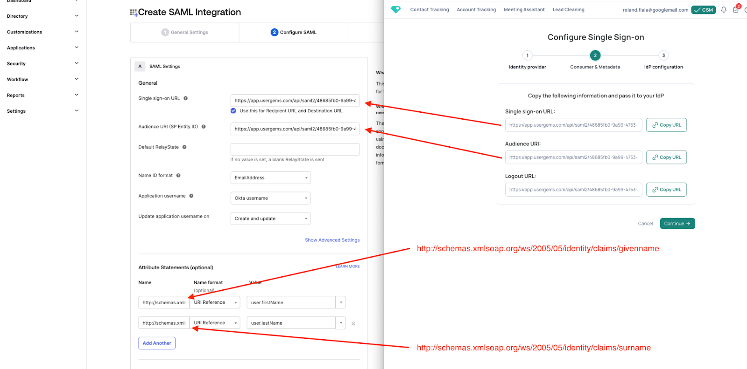Focus the user.lastName value field
Image resolution: width=747 pixels, height=369 pixels.
coord(291,323)
